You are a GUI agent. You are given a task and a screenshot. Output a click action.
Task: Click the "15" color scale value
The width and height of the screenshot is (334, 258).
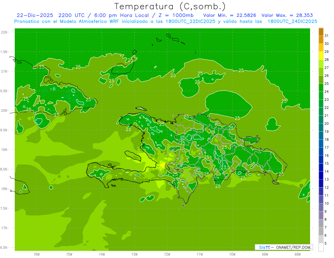coord(327,163)
